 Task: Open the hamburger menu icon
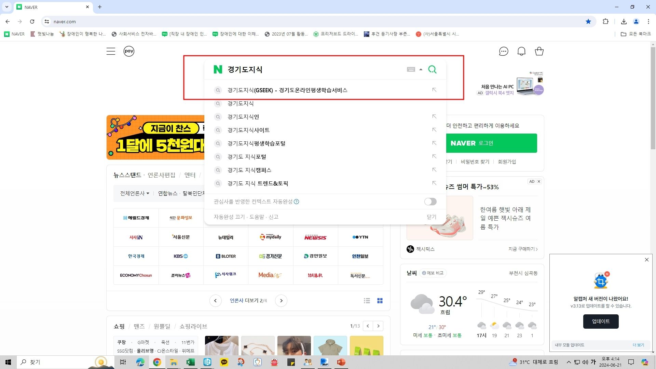111,51
